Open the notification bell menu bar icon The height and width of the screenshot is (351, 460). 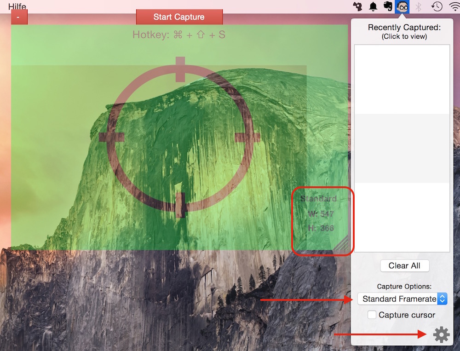pyautogui.click(x=373, y=6)
